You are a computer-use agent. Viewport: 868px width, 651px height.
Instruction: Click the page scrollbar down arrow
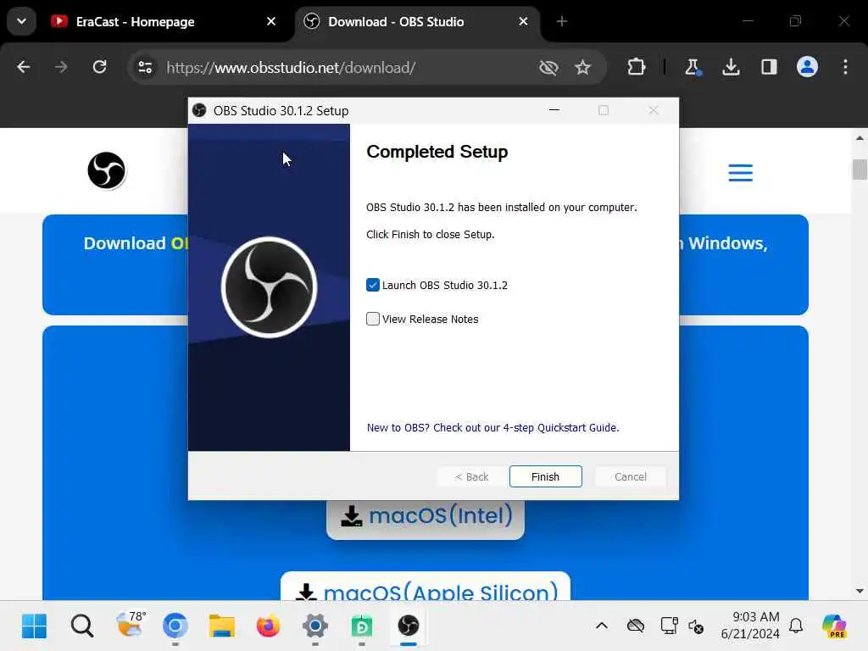coord(860,591)
